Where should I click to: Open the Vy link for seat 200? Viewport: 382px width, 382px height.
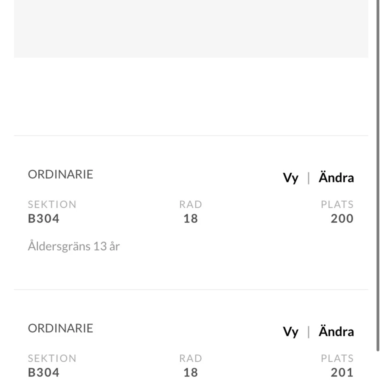tap(290, 178)
